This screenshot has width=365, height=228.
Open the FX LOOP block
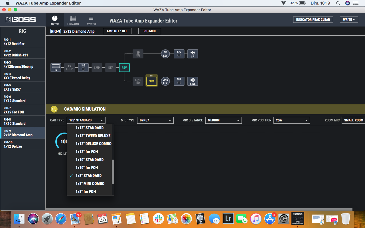coord(70,68)
